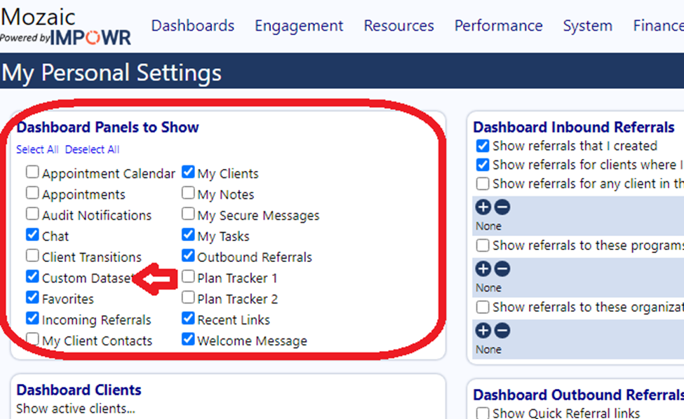Toggle the My Notes checkbox
684x419 pixels.
[188, 193]
